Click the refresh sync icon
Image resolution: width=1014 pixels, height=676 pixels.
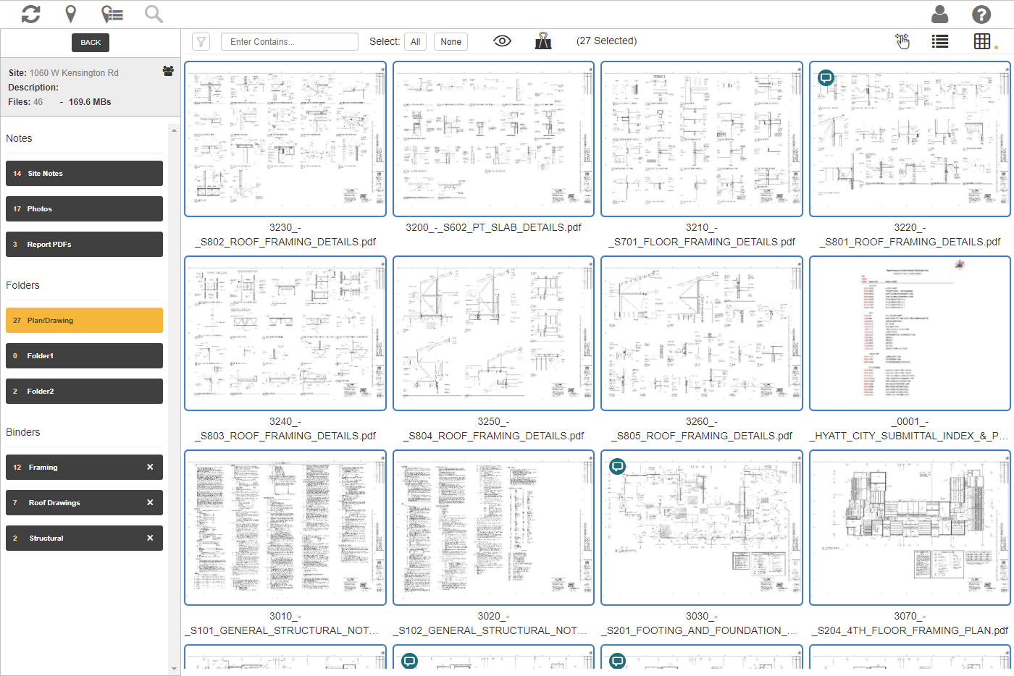coord(30,14)
